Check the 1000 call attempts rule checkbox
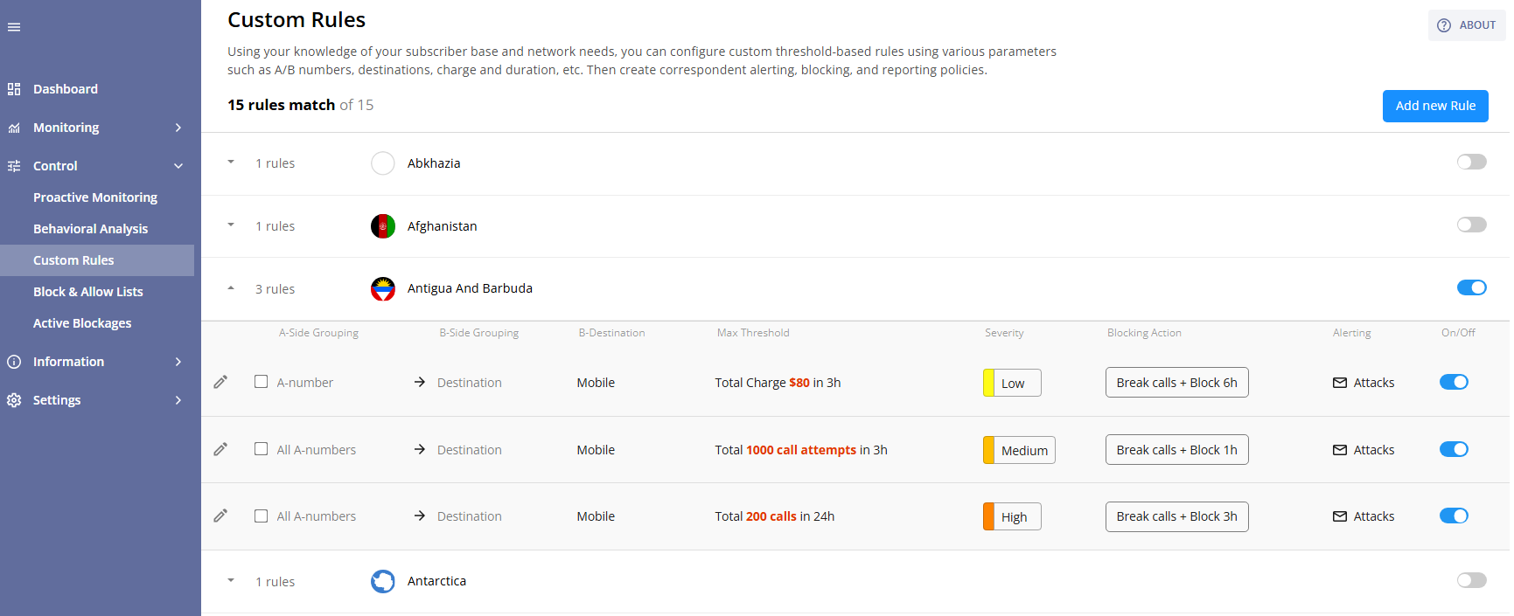The image size is (1514, 616). (261, 449)
